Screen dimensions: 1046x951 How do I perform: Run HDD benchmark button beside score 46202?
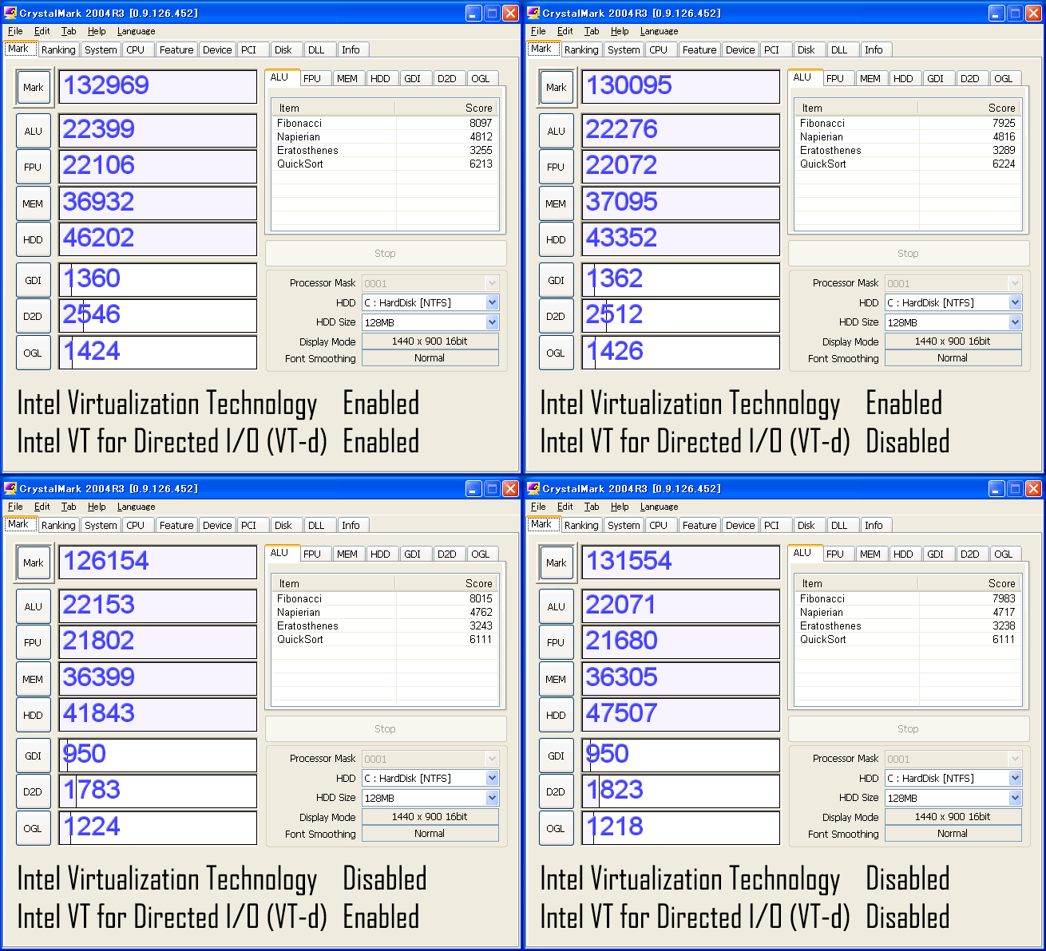(x=34, y=239)
